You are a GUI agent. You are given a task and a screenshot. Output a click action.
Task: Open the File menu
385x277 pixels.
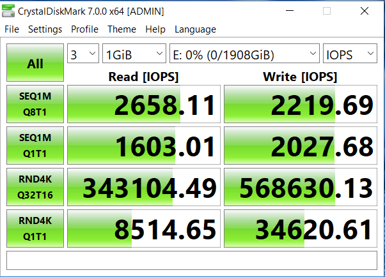point(12,29)
